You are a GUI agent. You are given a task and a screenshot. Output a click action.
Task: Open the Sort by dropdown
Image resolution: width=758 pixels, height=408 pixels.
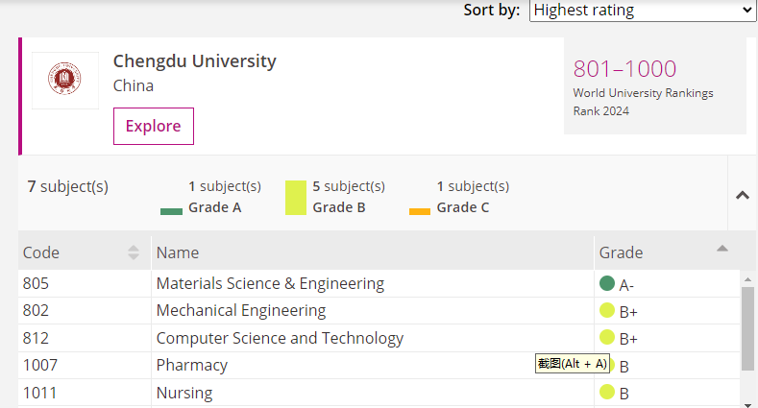(643, 11)
